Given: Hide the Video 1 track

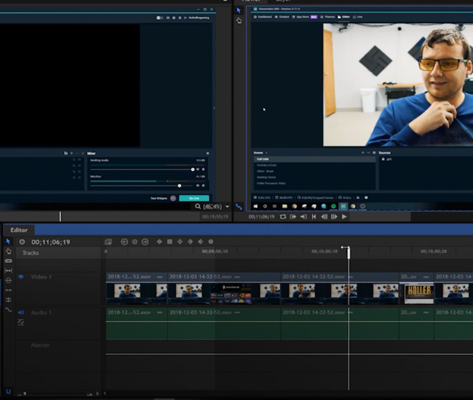Looking at the screenshot, I should tap(21, 277).
